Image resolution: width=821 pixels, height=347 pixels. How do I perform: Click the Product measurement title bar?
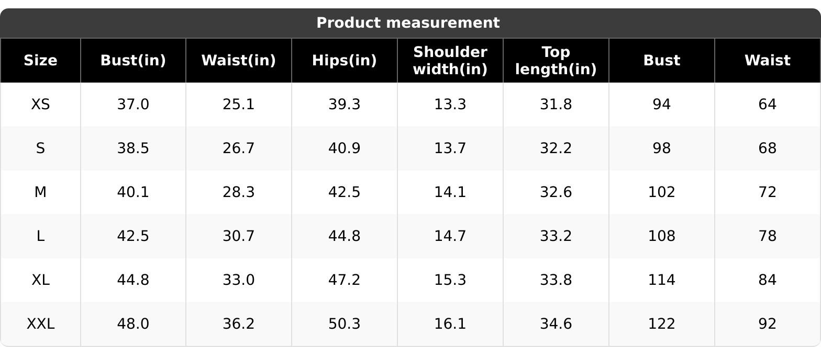click(410, 23)
